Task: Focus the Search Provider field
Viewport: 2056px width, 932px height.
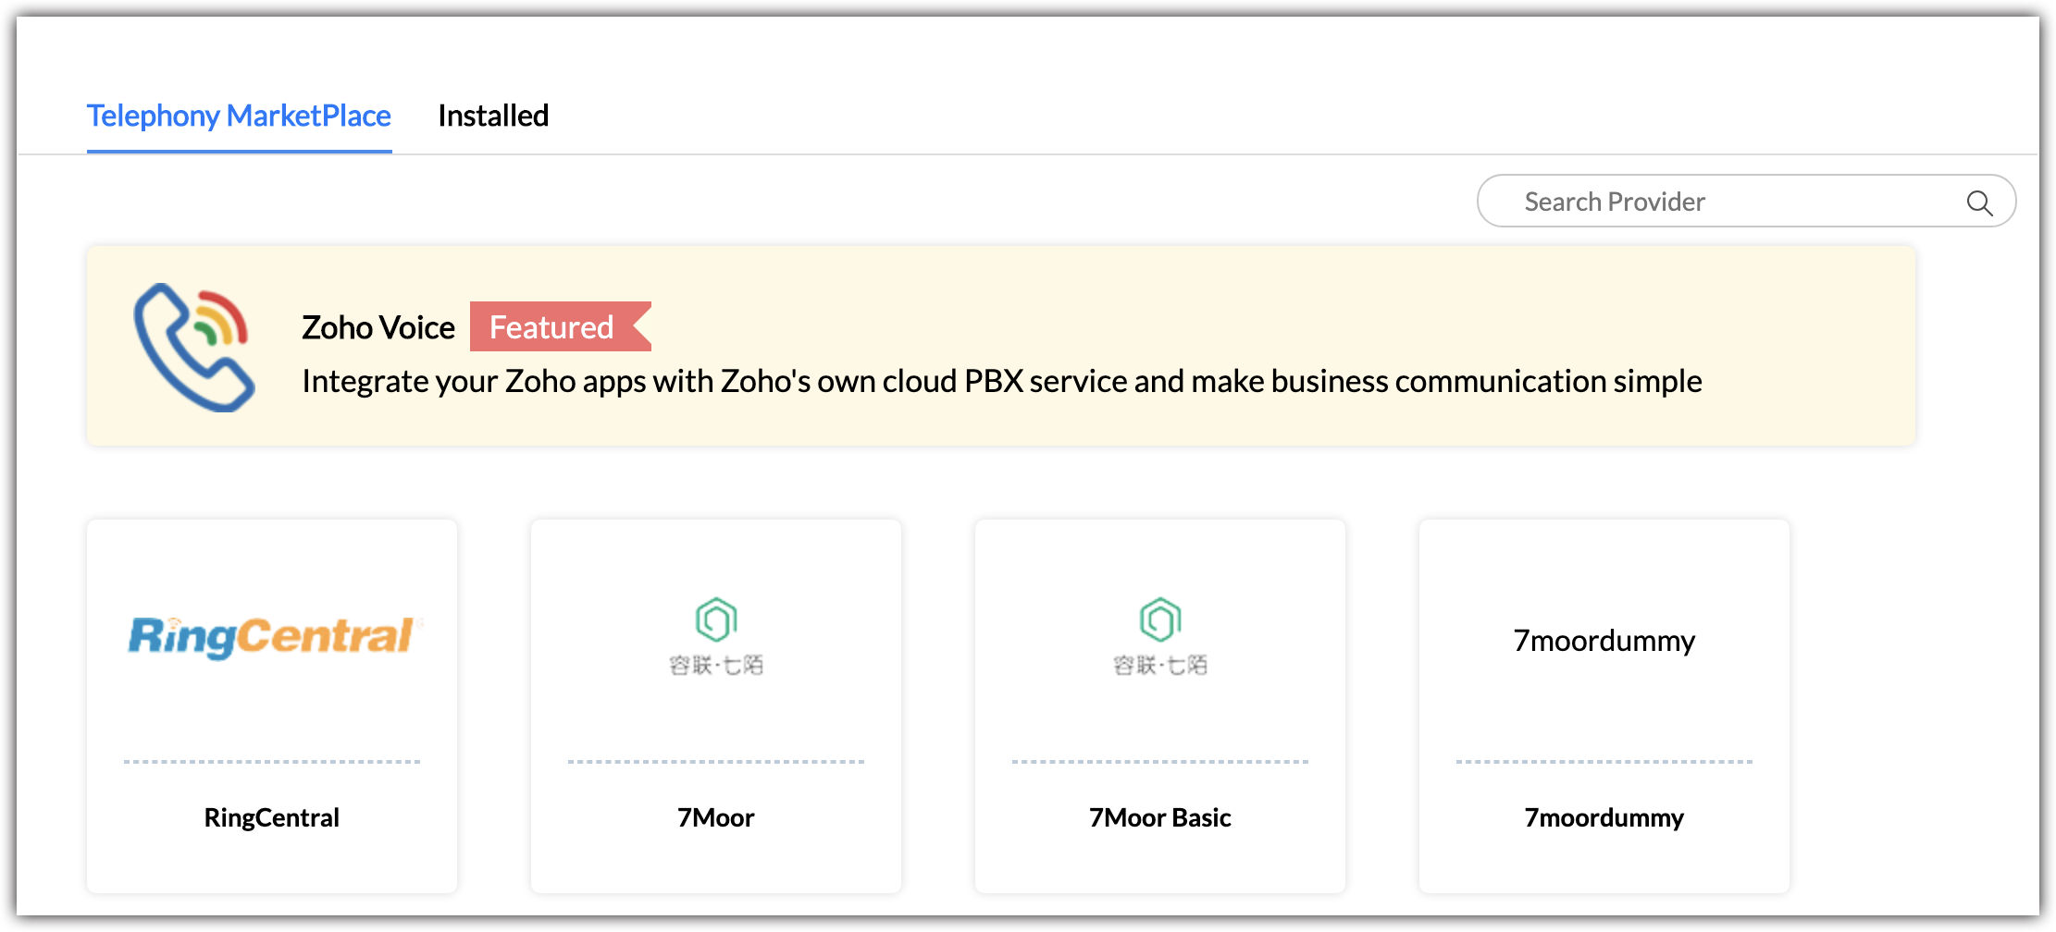Action: pos(1721,202)
